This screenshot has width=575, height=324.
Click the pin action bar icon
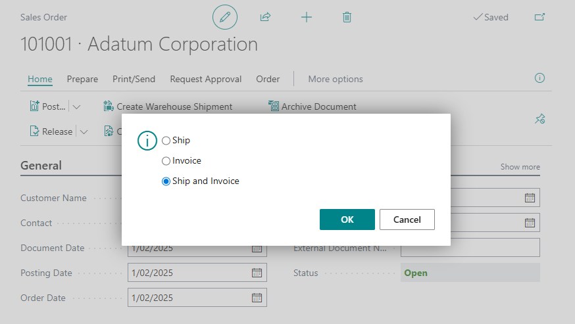[539, 119]
